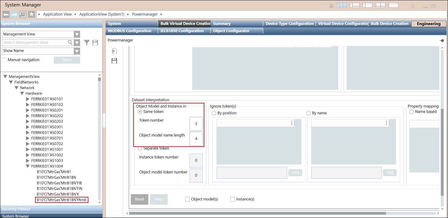Click the save-filter floppy icon beside the filter
The height and width of the screenshot is (218, 448).
(x=95, y=42)
